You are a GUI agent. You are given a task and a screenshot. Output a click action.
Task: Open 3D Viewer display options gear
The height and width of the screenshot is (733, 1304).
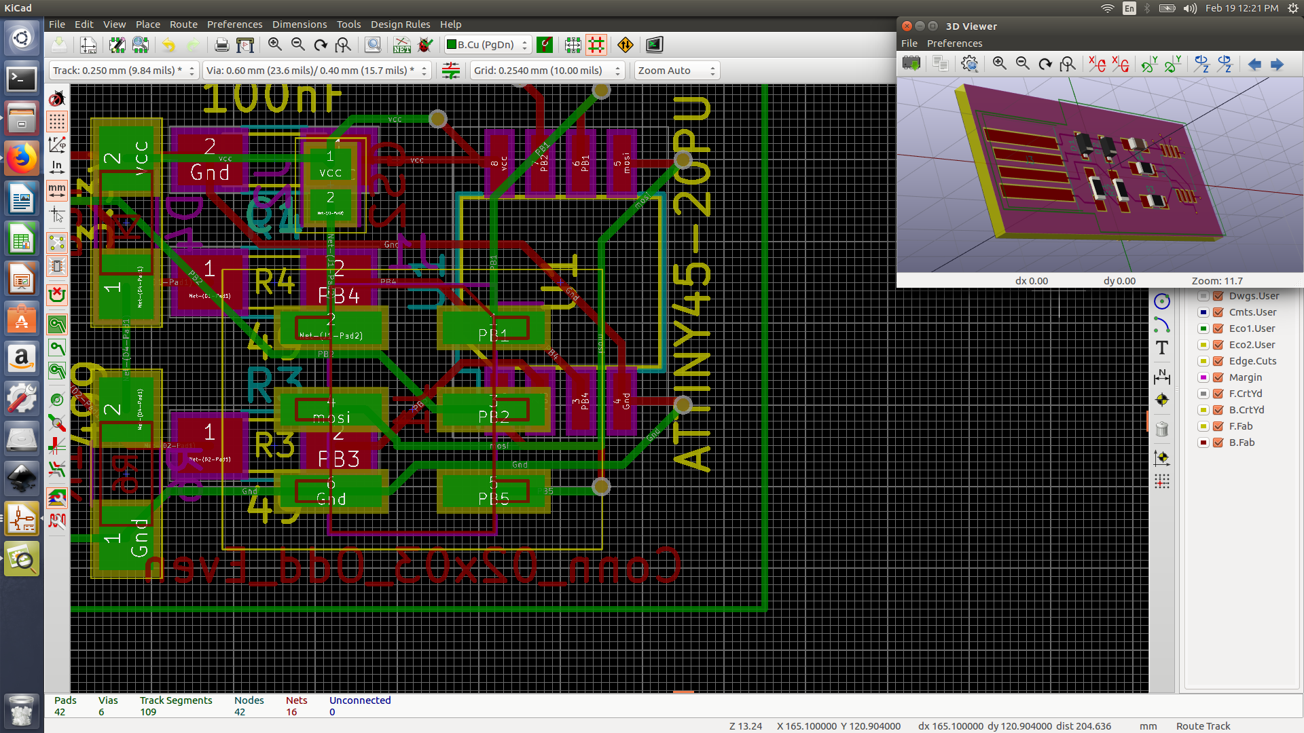970,64
